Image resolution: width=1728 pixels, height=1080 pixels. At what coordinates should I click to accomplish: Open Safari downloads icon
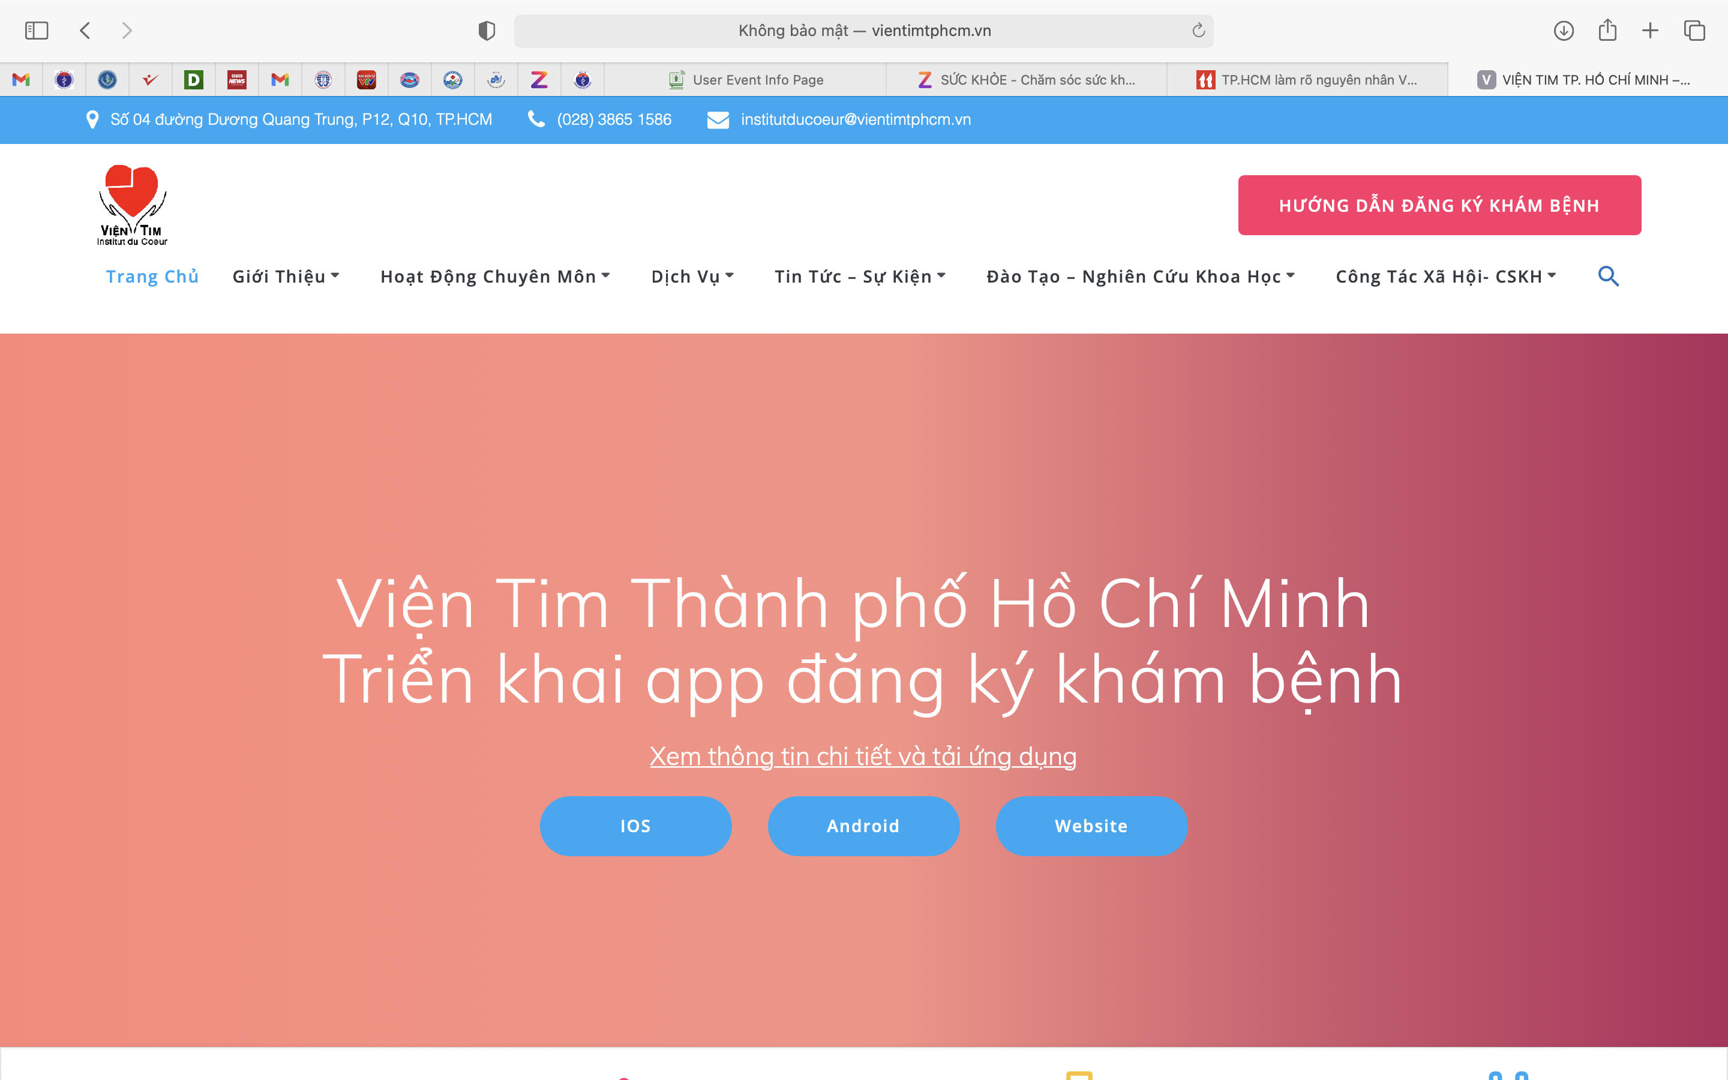point(1564,31)
